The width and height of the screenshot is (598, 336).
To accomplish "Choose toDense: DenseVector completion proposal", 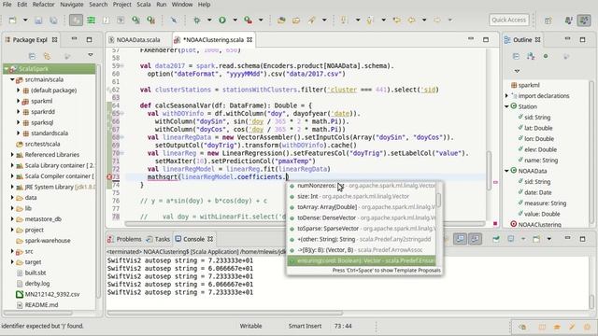I will point(363,217).
